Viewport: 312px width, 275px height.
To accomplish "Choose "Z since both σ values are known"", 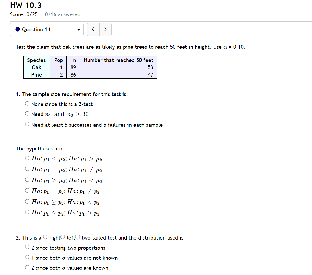I will coord(27,267).
